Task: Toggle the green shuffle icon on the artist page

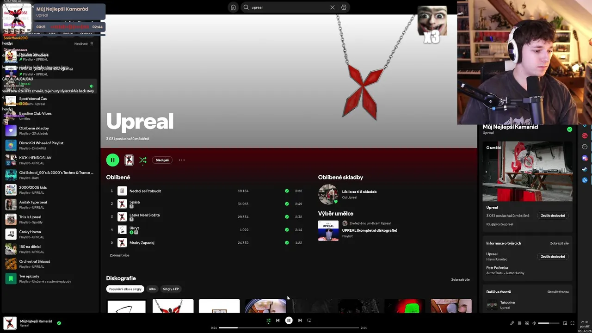Action: point(143,160)
